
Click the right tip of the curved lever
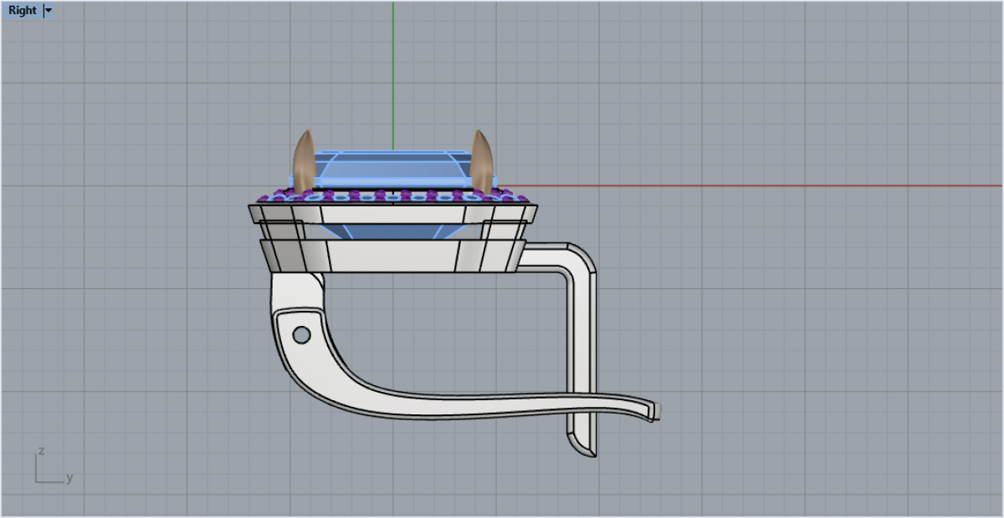click(x=655, y=409)
